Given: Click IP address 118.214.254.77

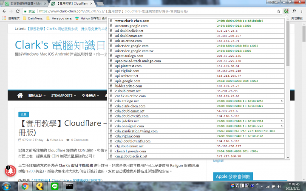Looking at the screenshot, I should click(x=229, y=76).
